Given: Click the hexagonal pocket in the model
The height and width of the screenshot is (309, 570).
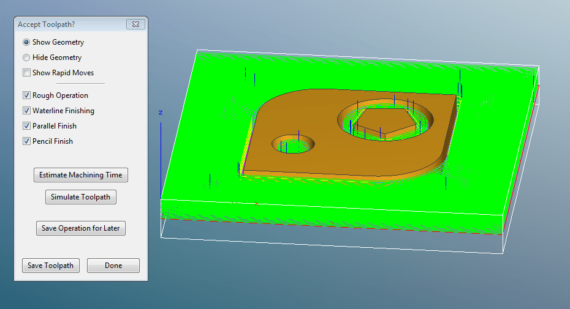Looking at the screenshot, I should pos(386,122).
